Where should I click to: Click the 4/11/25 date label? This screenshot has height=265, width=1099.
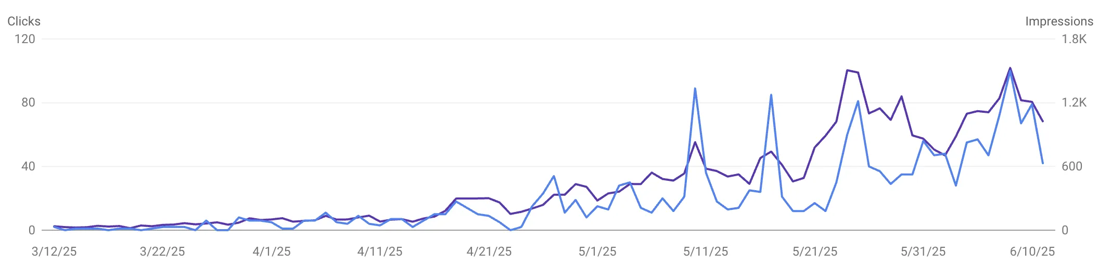[380, 251]
